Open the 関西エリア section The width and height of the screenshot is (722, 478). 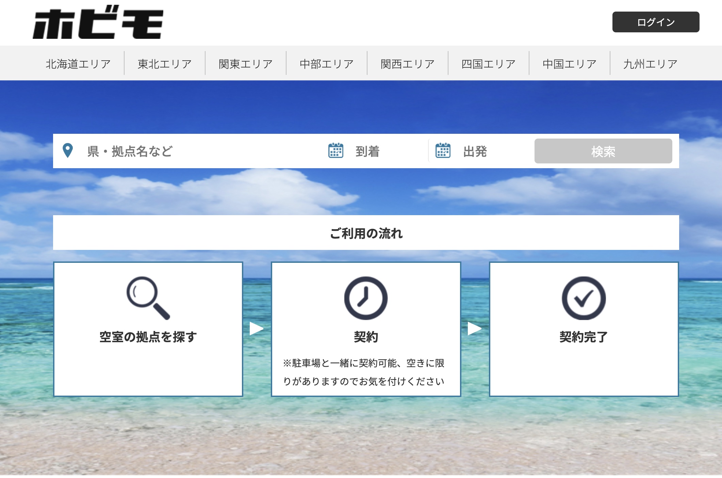407,63
